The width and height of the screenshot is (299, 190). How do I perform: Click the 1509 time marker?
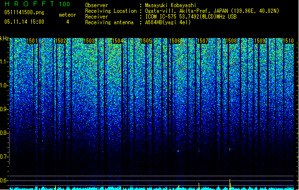(260, 41)
